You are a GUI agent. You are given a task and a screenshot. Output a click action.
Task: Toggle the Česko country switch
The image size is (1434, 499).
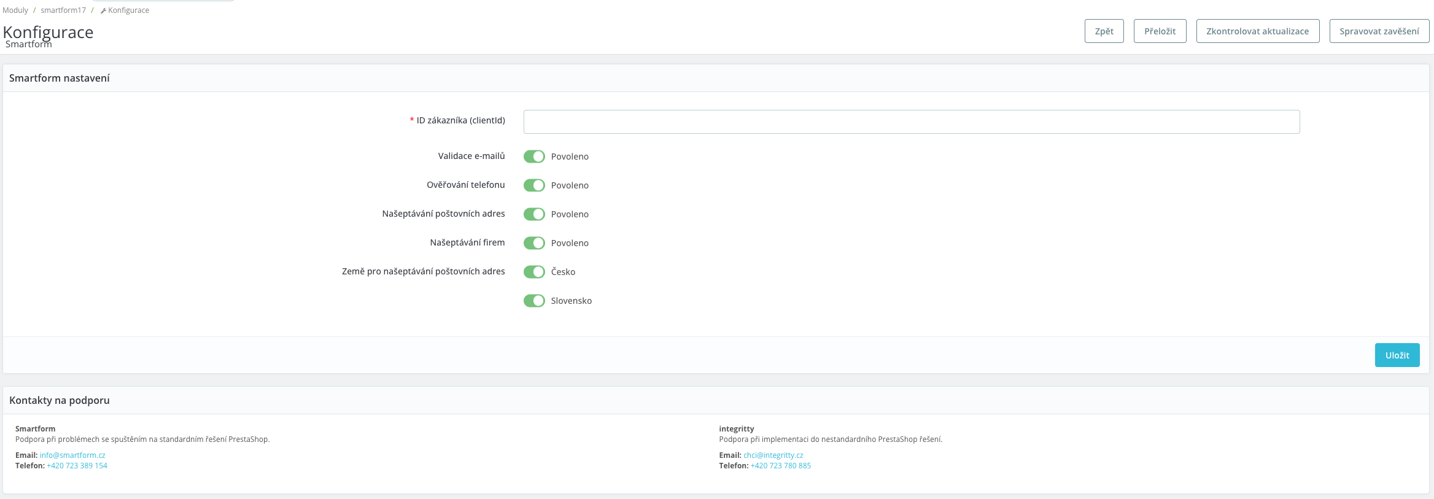[x=534, y=272]
